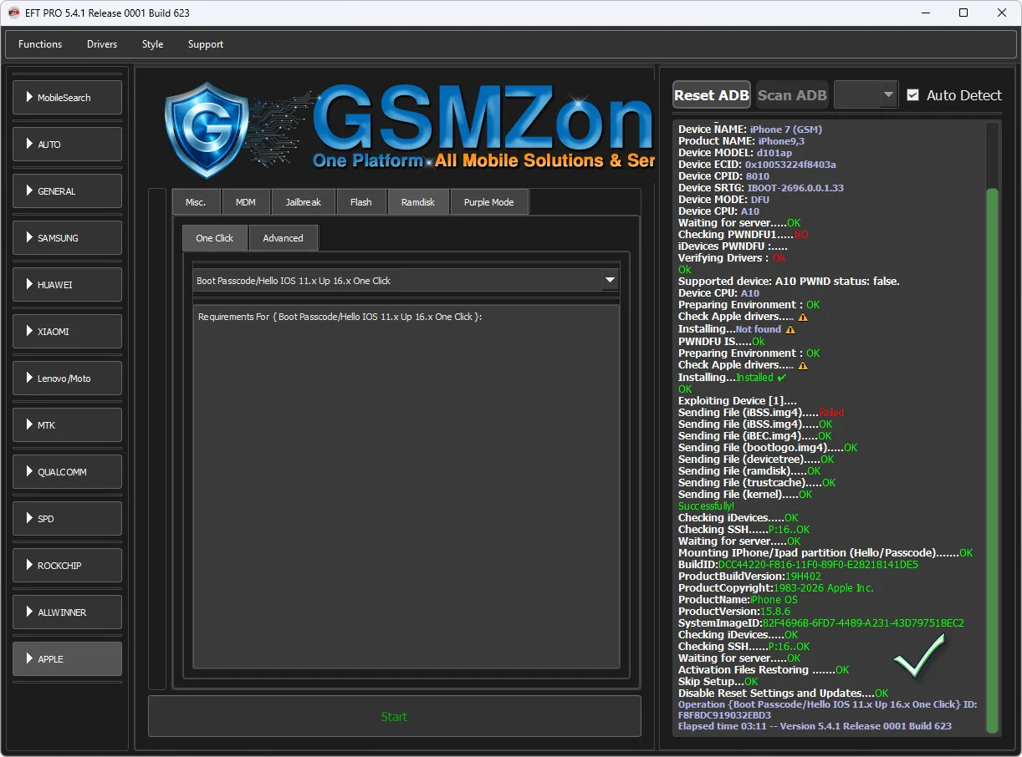Click the log panel's green vertical scrollbar

point(992,451)
